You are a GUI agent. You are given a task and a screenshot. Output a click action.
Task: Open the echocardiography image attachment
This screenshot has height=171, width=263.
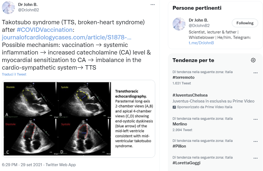[x=79, y=119]
